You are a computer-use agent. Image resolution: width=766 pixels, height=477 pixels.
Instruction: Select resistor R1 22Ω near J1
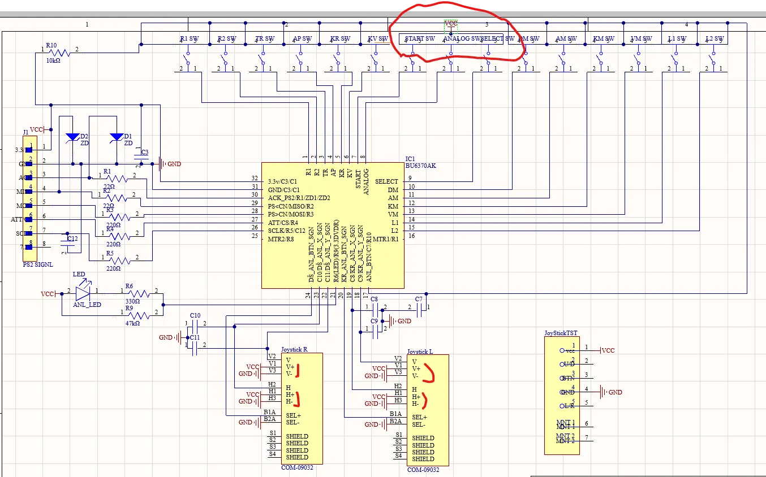coord(116,178)
